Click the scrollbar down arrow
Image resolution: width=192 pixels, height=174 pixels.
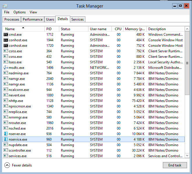click(187, 155)
